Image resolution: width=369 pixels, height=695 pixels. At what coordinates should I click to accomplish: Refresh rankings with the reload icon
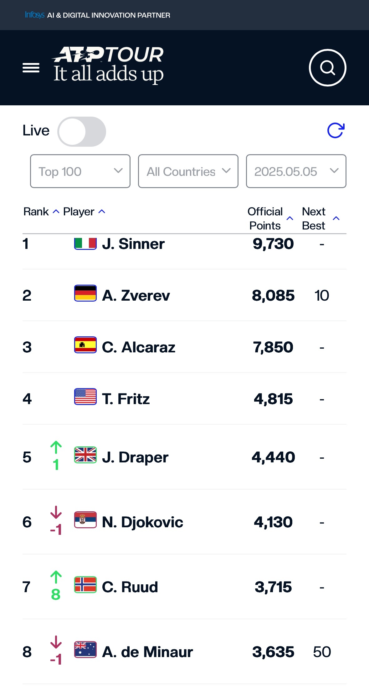336,130
